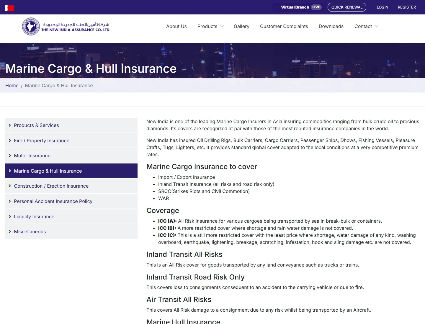
Task: Click the Air Transit All Risks heading
Action: pos(179,300)
